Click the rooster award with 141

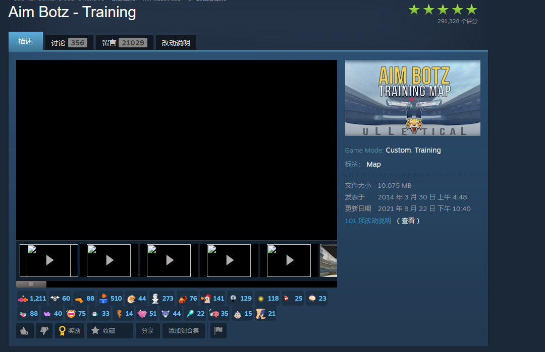(x=212, y=298)
